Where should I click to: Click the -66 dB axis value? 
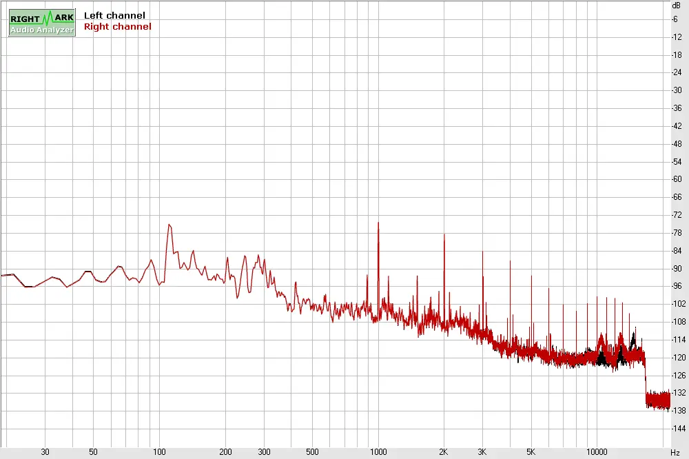pyautogui.click(x=677, y=197)
